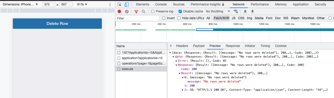Show the Payload tab

click(199, 46)
